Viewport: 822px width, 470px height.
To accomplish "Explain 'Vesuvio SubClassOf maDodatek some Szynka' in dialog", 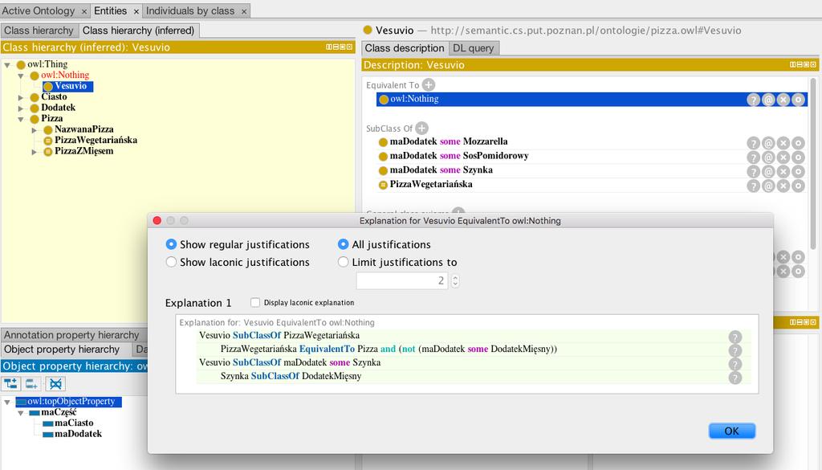I will pyautogui.click(x=735, y=364).
